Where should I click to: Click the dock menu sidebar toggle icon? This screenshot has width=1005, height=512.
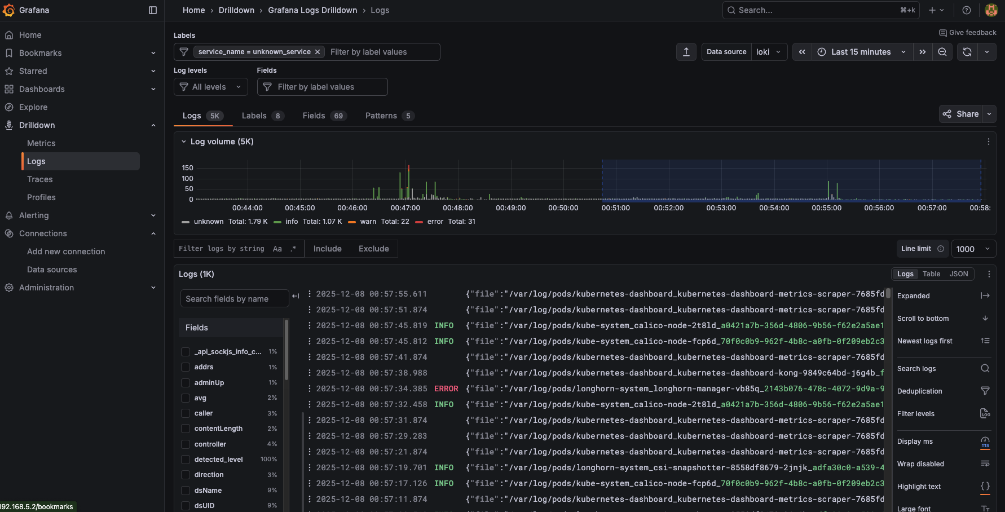(153, 10)
